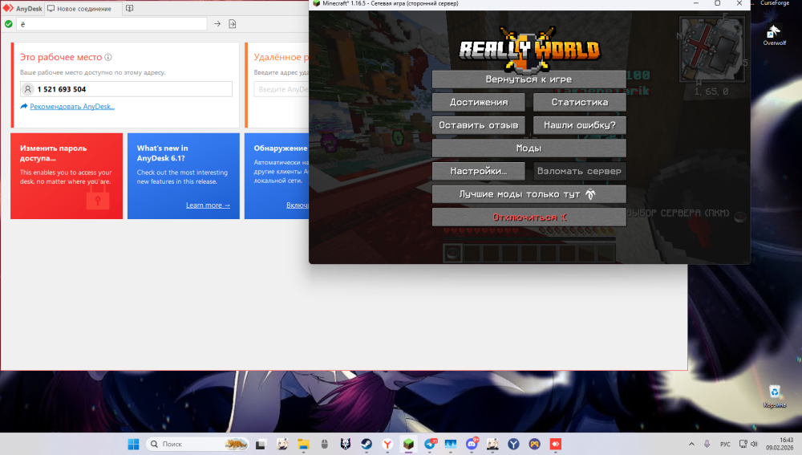Open the Корзина recycle bin icon
802x455 pixels.
click(x=775, y=396)
